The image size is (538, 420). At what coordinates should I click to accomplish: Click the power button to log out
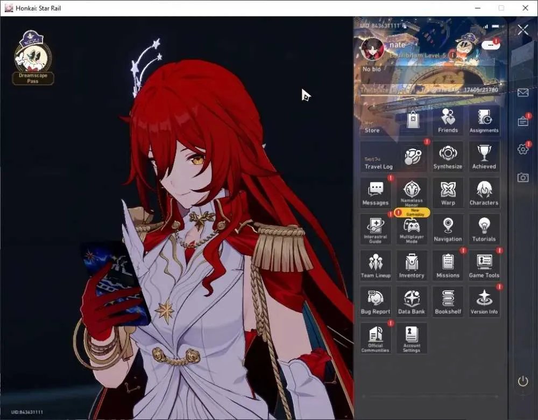click(523, 381)
